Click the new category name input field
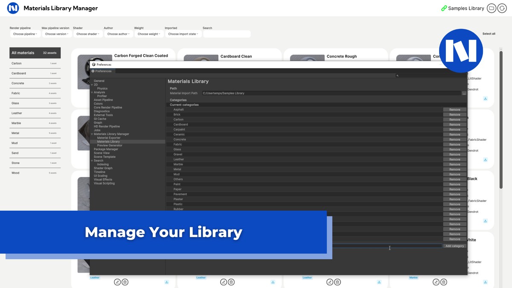 coord(387,246)
